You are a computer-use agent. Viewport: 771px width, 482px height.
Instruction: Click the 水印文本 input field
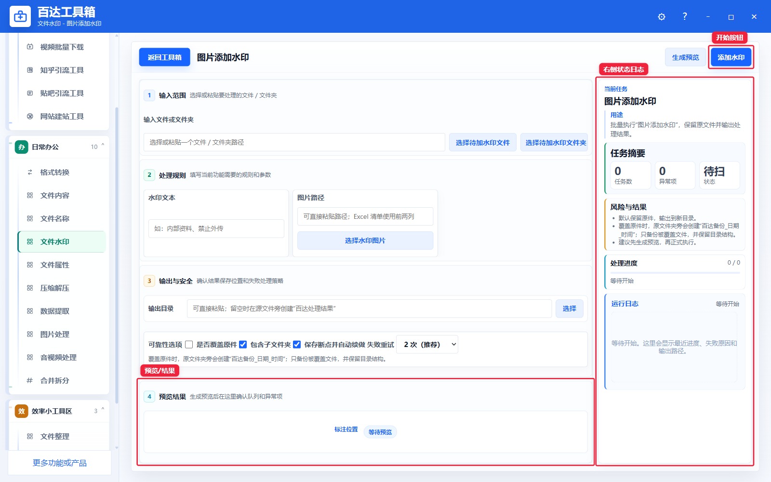tap(216, 228)
